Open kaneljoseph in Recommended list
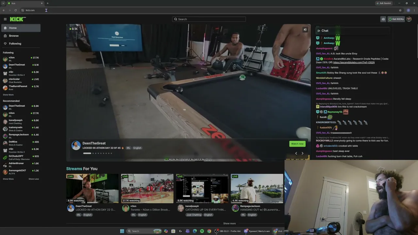The width and height of the screenshot is (418, 235). click(21, 121)
